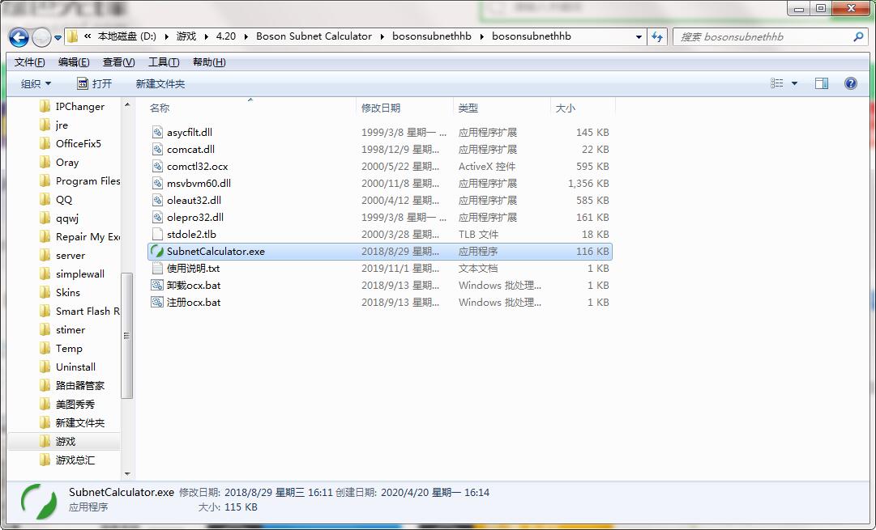Screen dimensions: 876x530
Task: Click the blue help question mark icon
Action: (850, 83)
